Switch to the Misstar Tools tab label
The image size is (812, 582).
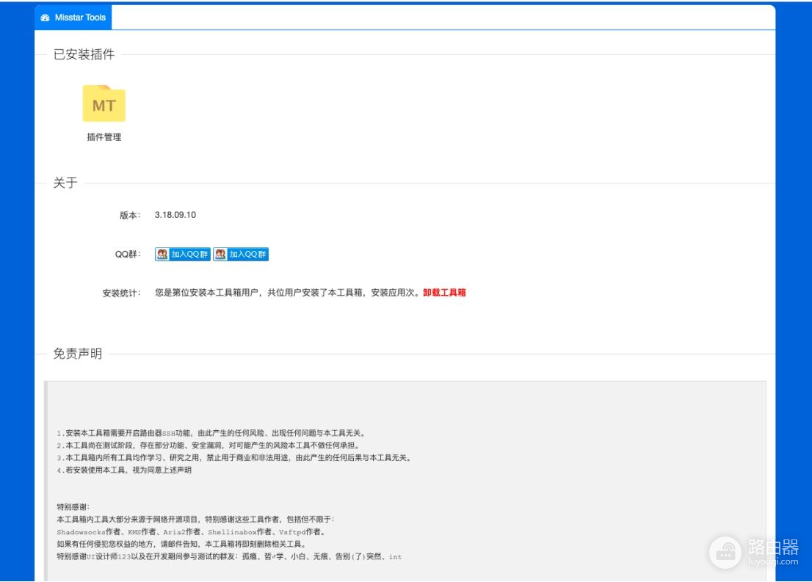coord(80,18)
